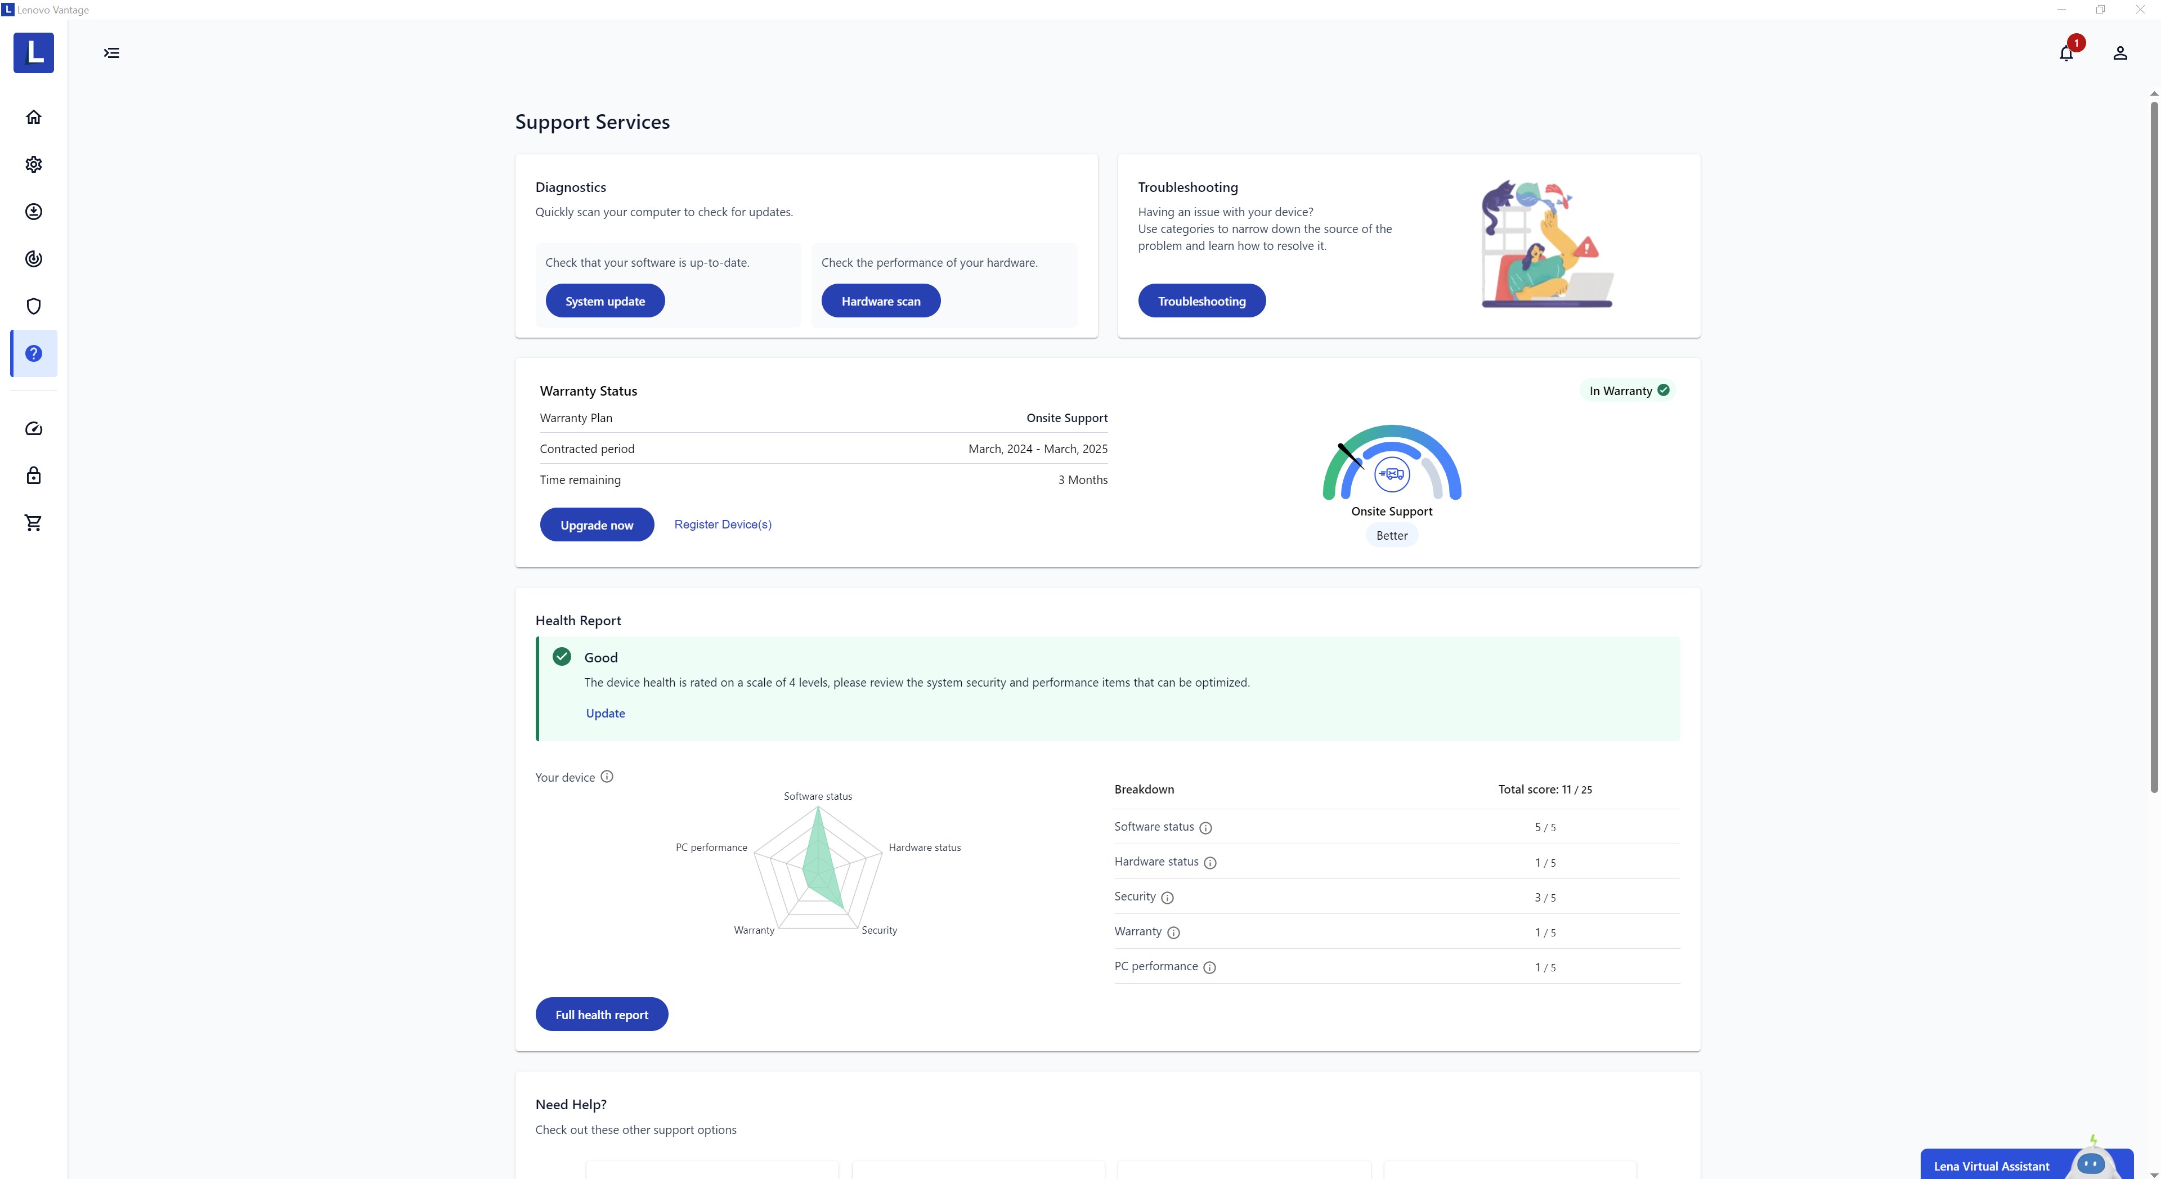This screenshot has width=2161, height=1179.
Task: Open Security shield icon in sidebar
Action: [x=34, y=306]
